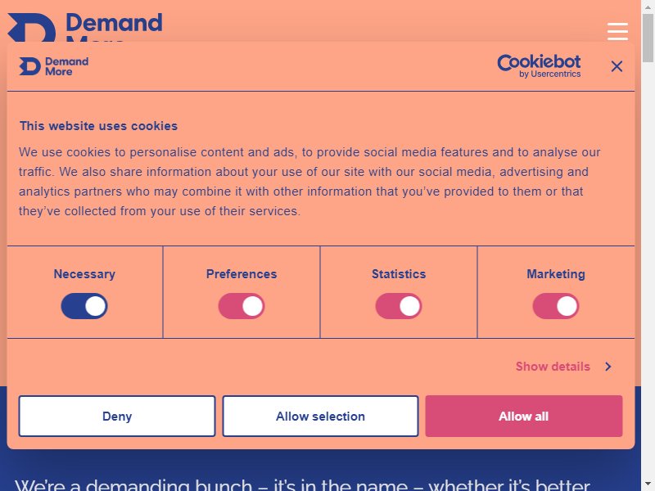Screen dimensions: 655x491
Task: Select the Preferences category label
Action: (242, 274)
